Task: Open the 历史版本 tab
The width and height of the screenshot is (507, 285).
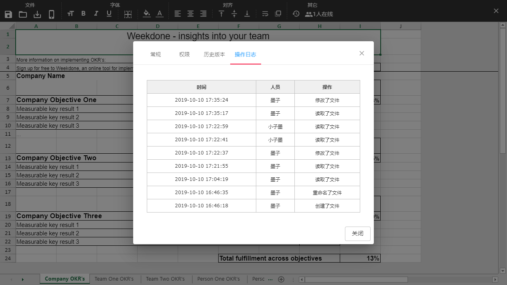Action: pyautogui.click(x=214, y=54)
